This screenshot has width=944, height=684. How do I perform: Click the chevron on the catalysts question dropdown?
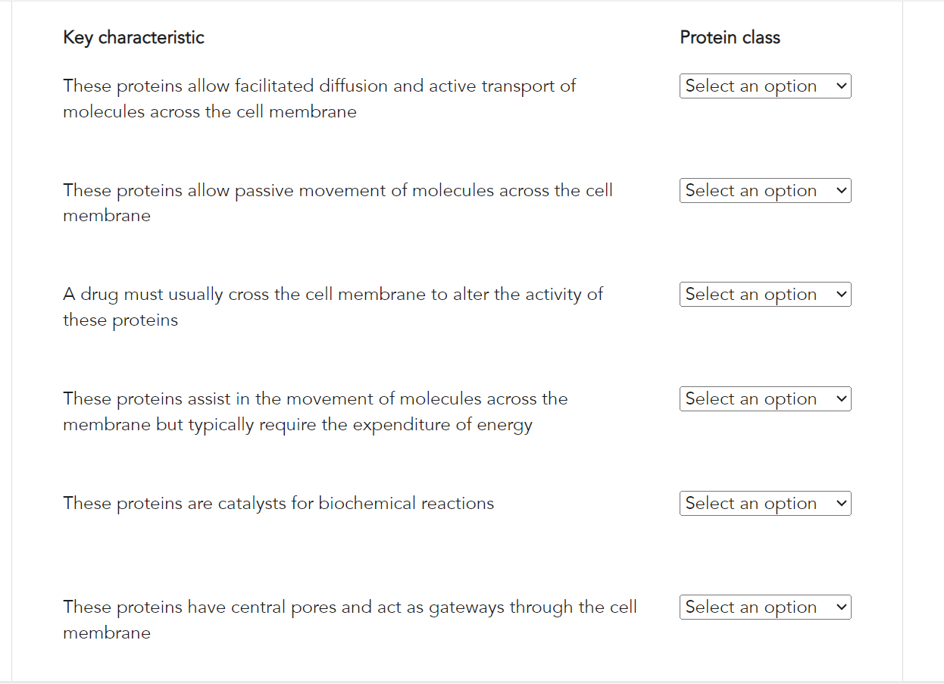[841, 503]
